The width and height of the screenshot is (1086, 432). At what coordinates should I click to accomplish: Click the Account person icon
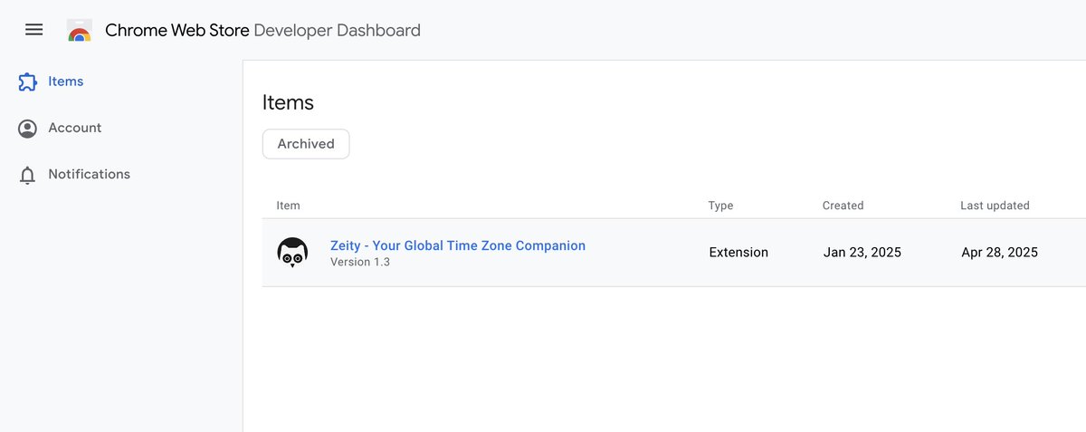(28, 129)
